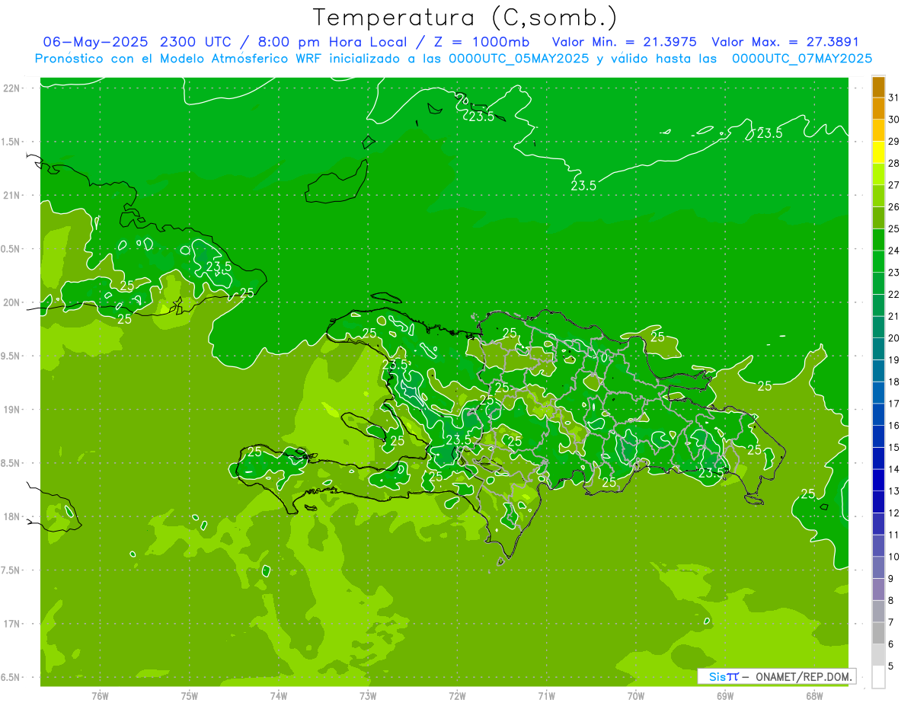Click the '71W' longitude axis label
The image size is (914, 706).
[546, 696]
